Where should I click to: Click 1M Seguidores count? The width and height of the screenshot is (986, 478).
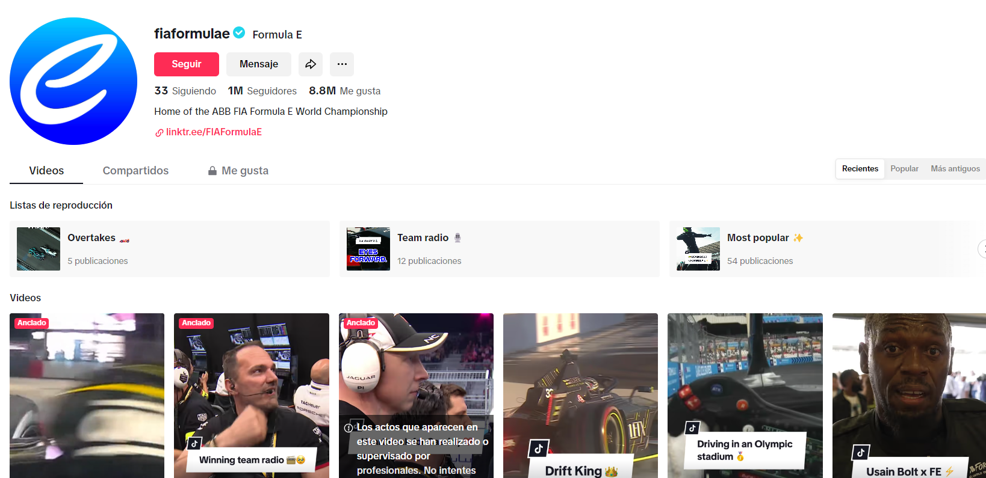[x=262, y=91]
